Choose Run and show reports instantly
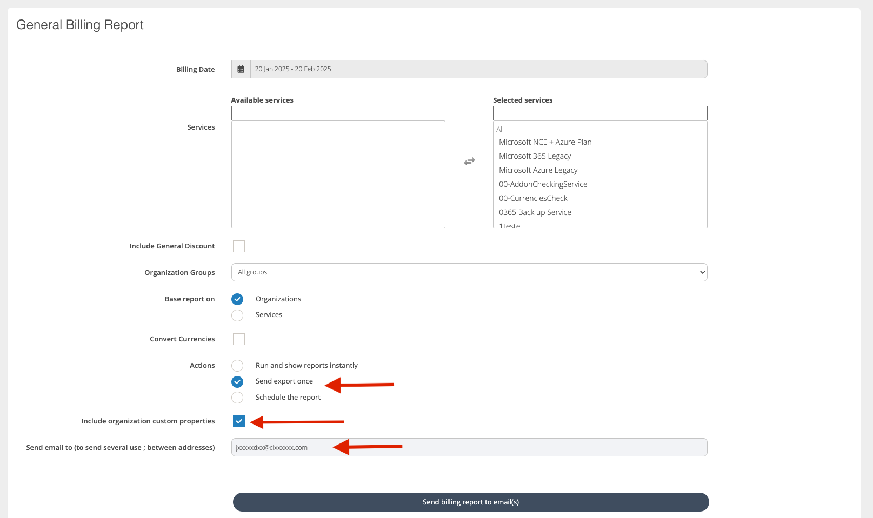 (x=237, y=366)
